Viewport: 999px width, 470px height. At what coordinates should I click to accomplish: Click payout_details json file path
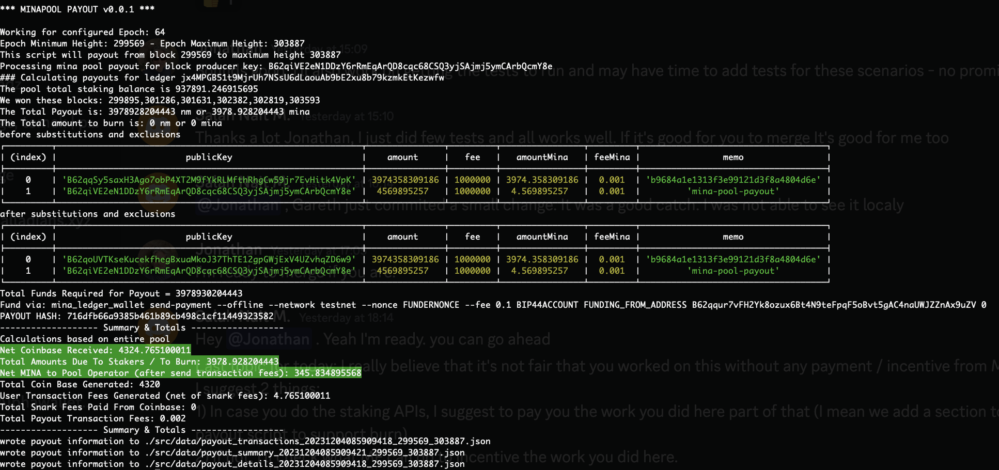point(305,464)
